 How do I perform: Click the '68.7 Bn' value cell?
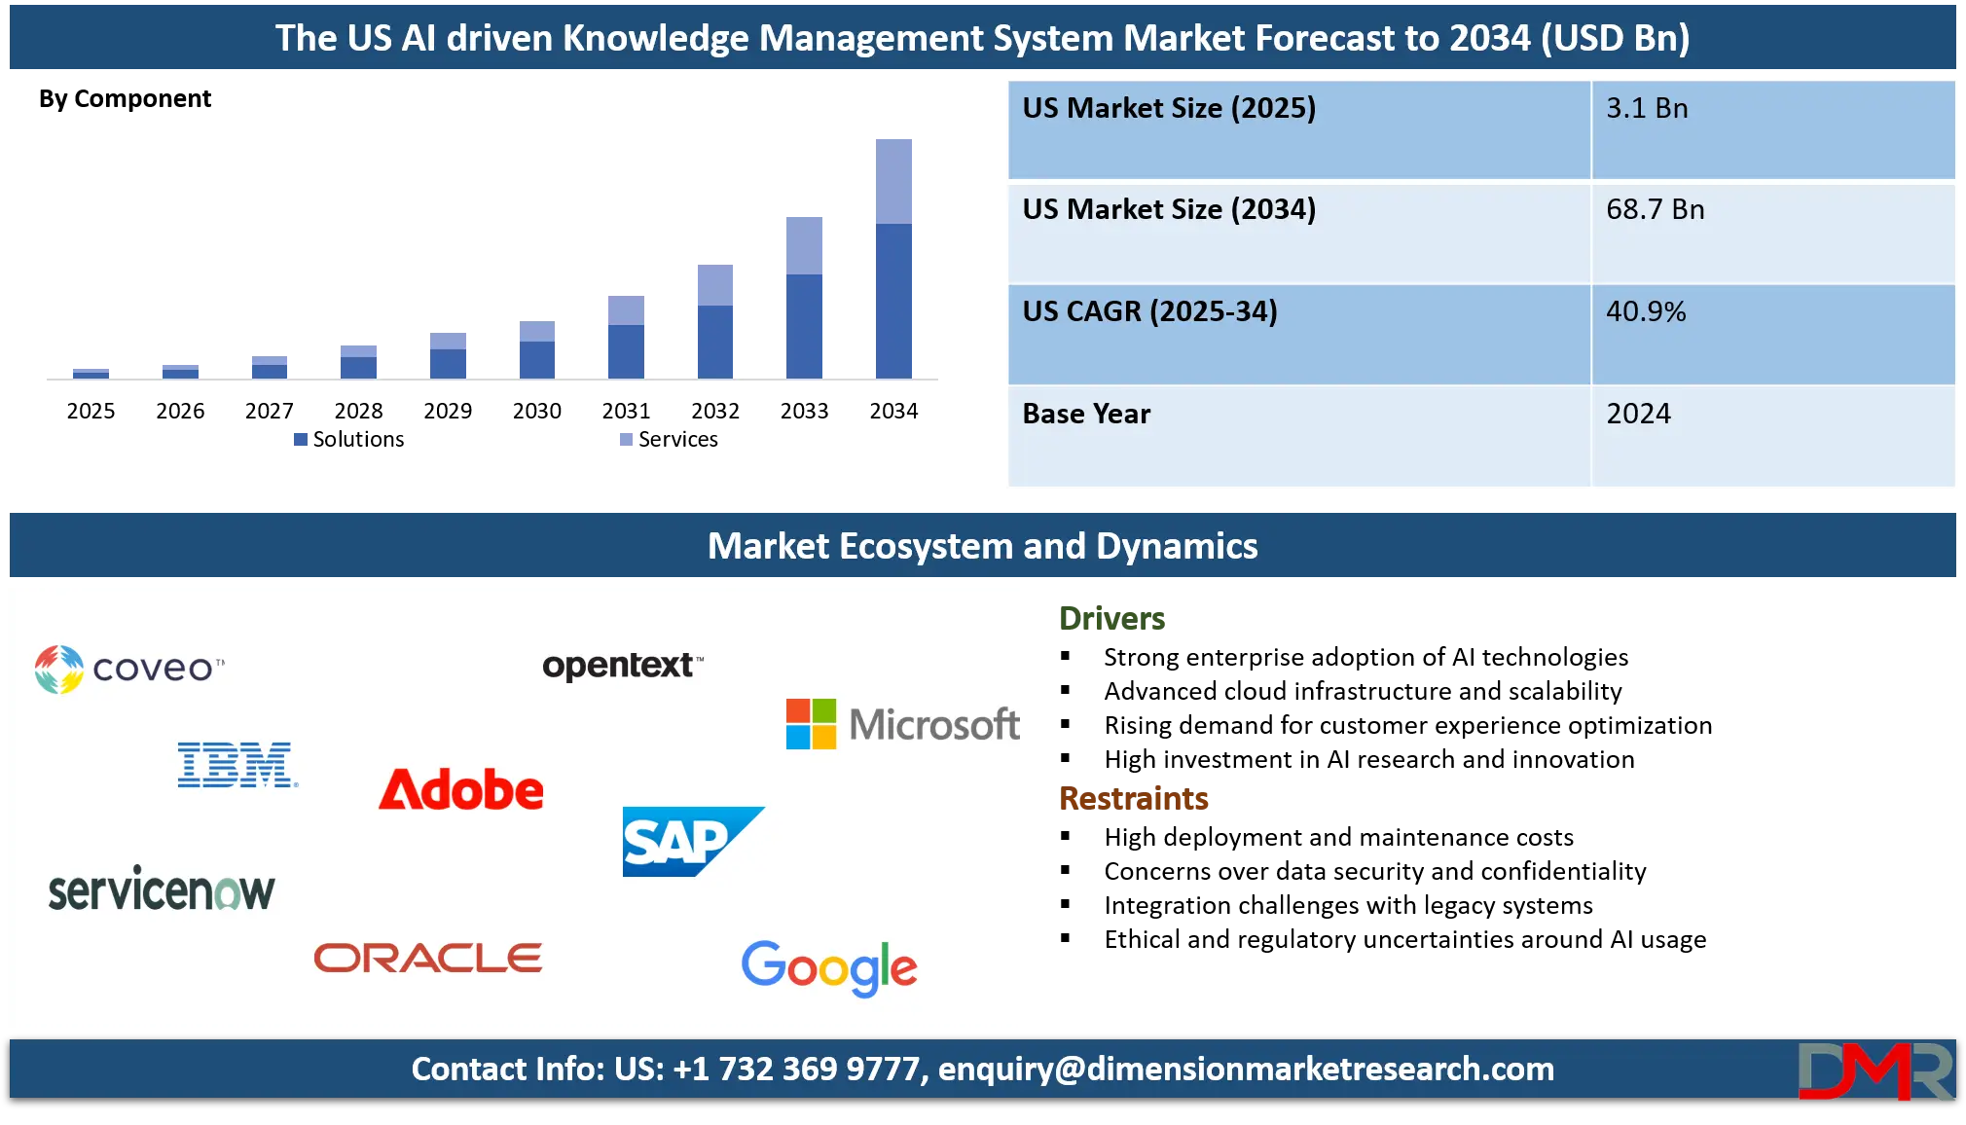point(1773,233)
